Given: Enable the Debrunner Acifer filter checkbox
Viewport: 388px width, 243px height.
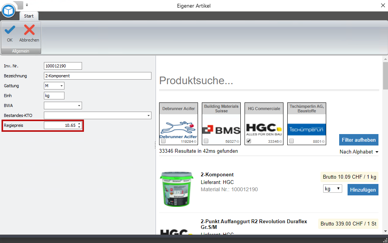Looking at the screenshot, I should [163, 141].
